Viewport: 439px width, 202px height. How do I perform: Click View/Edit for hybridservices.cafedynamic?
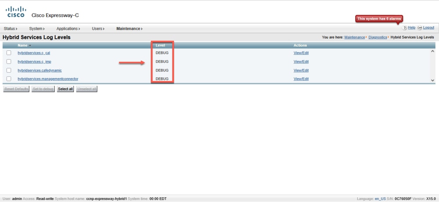pos(301,70)
